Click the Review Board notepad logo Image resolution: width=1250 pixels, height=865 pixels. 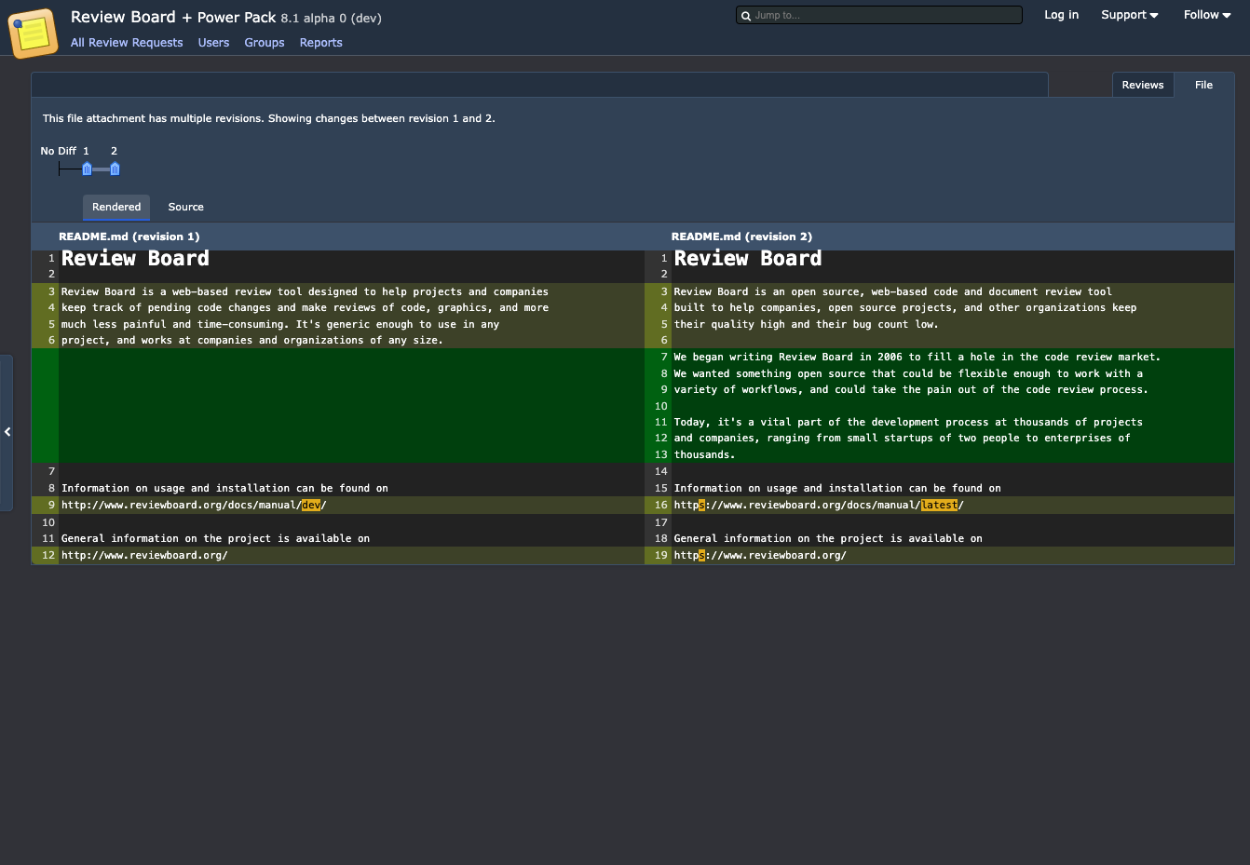[x=33, y=33]
